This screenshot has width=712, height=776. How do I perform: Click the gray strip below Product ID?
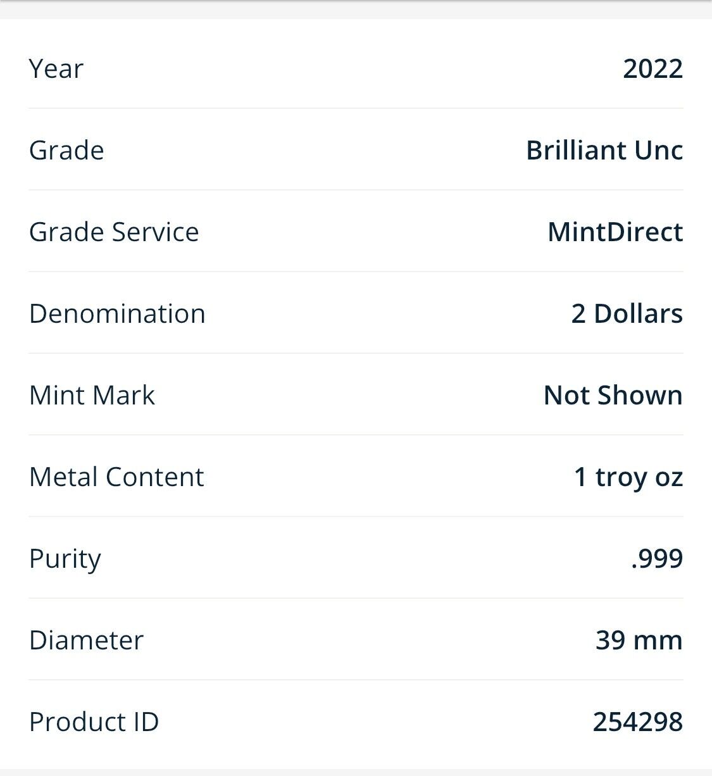pos(356,772)
